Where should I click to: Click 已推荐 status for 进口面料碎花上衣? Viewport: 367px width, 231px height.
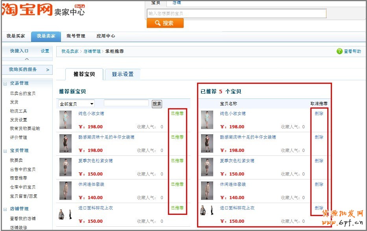coord(177,208)
